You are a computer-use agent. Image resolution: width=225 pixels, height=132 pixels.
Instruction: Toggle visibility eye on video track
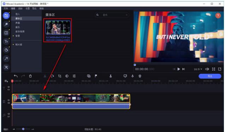(x=8, y=100)
